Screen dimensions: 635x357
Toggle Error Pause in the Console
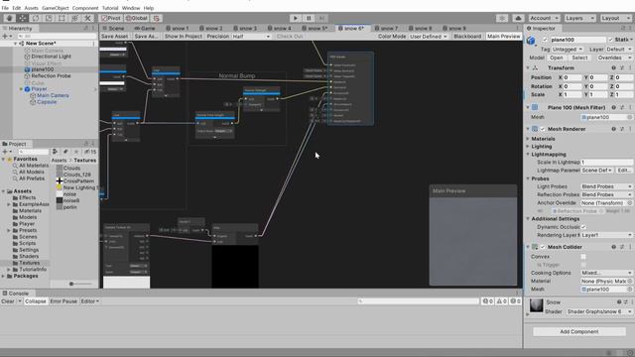63,301
